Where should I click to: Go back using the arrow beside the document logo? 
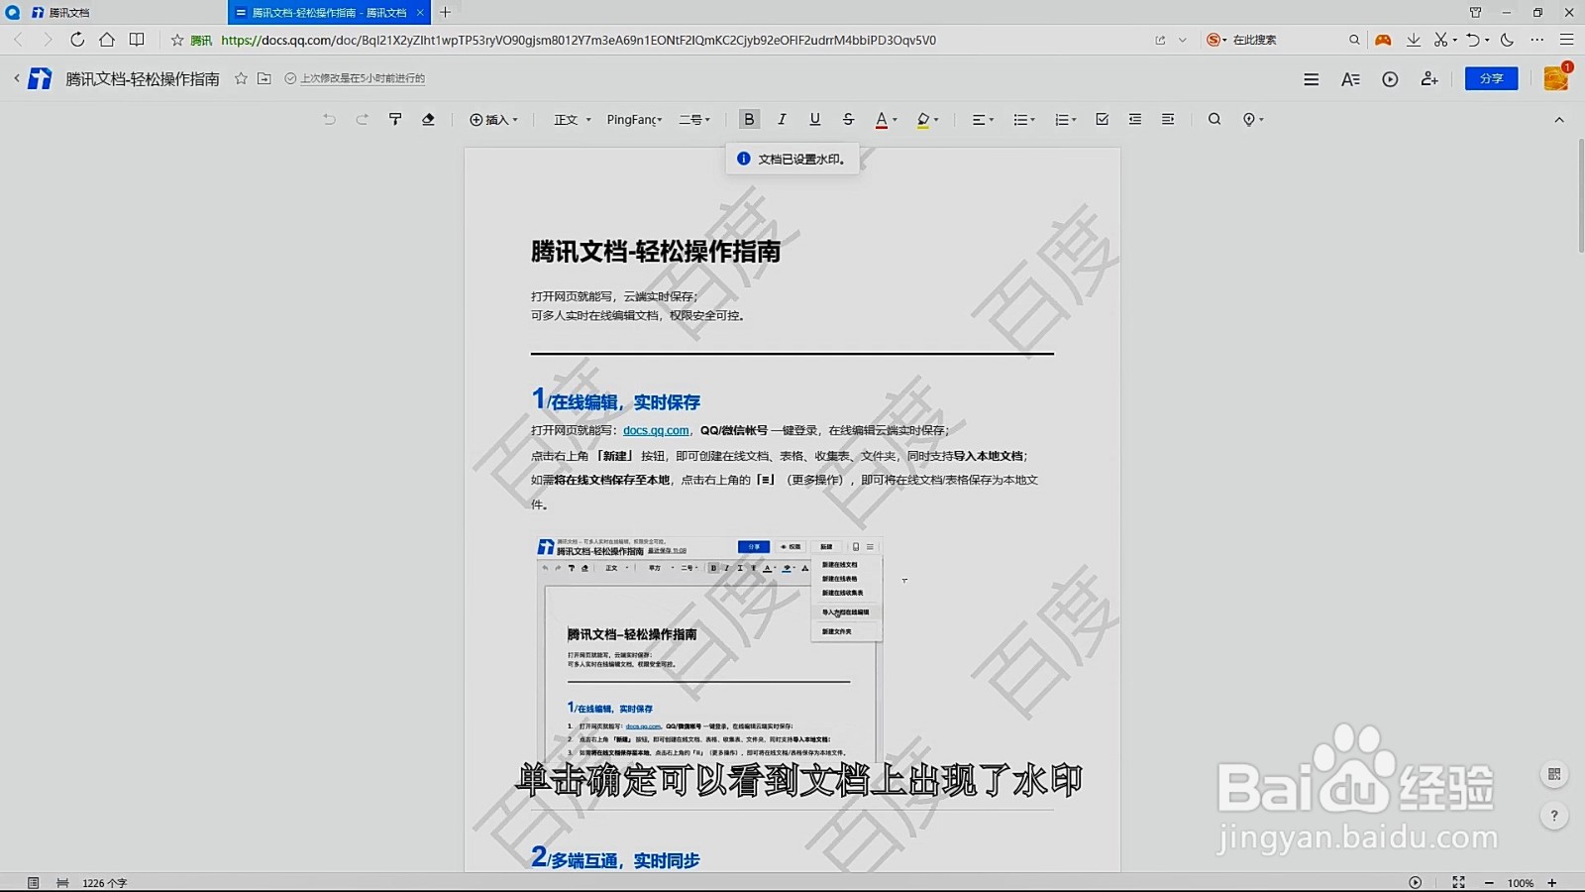coord(16,78)
